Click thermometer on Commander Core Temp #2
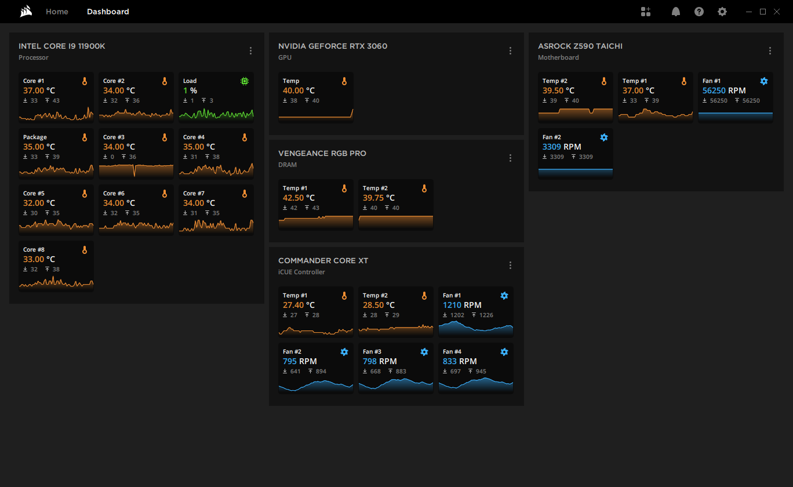Image resolution: width=793 pixels, height=487 pixels. tap(424, 296)
